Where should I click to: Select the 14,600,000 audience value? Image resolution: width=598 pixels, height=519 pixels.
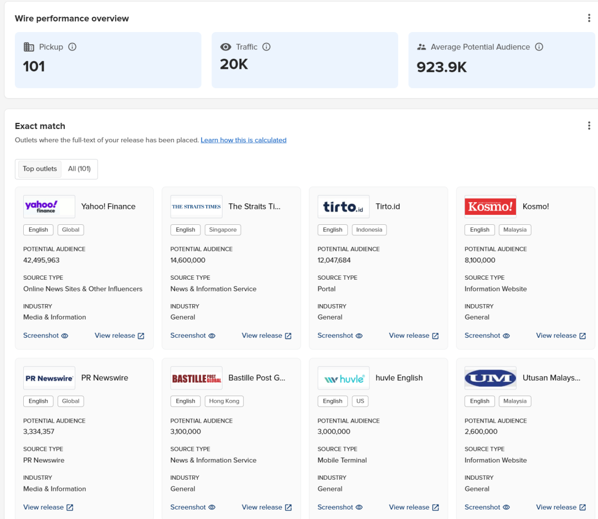pos(188,260)
